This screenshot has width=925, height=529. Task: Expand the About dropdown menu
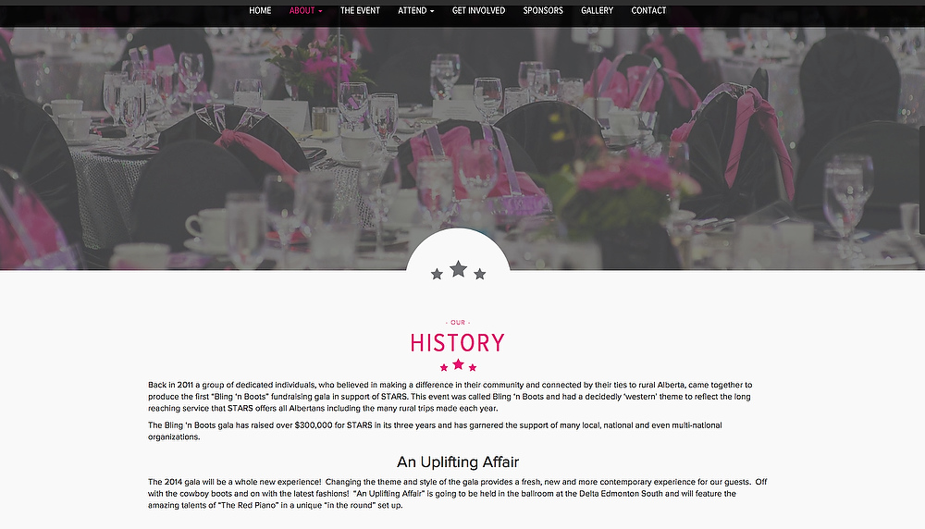(x=305, y=10)
